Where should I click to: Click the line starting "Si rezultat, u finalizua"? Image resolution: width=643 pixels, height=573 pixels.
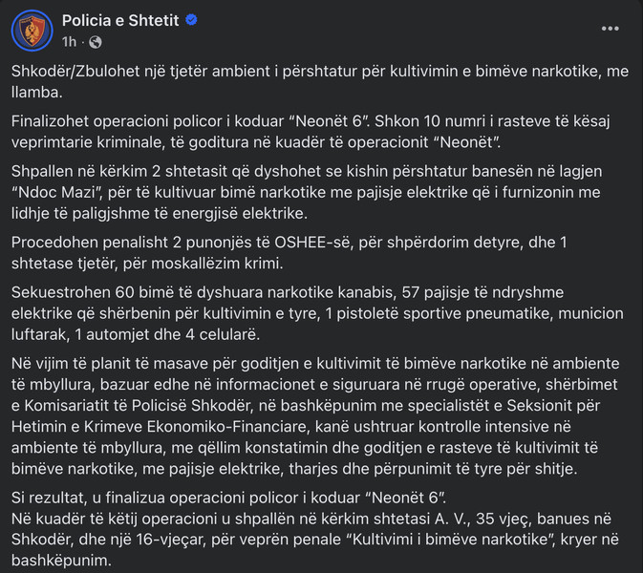pyautogui.click(x=228, y=498)
